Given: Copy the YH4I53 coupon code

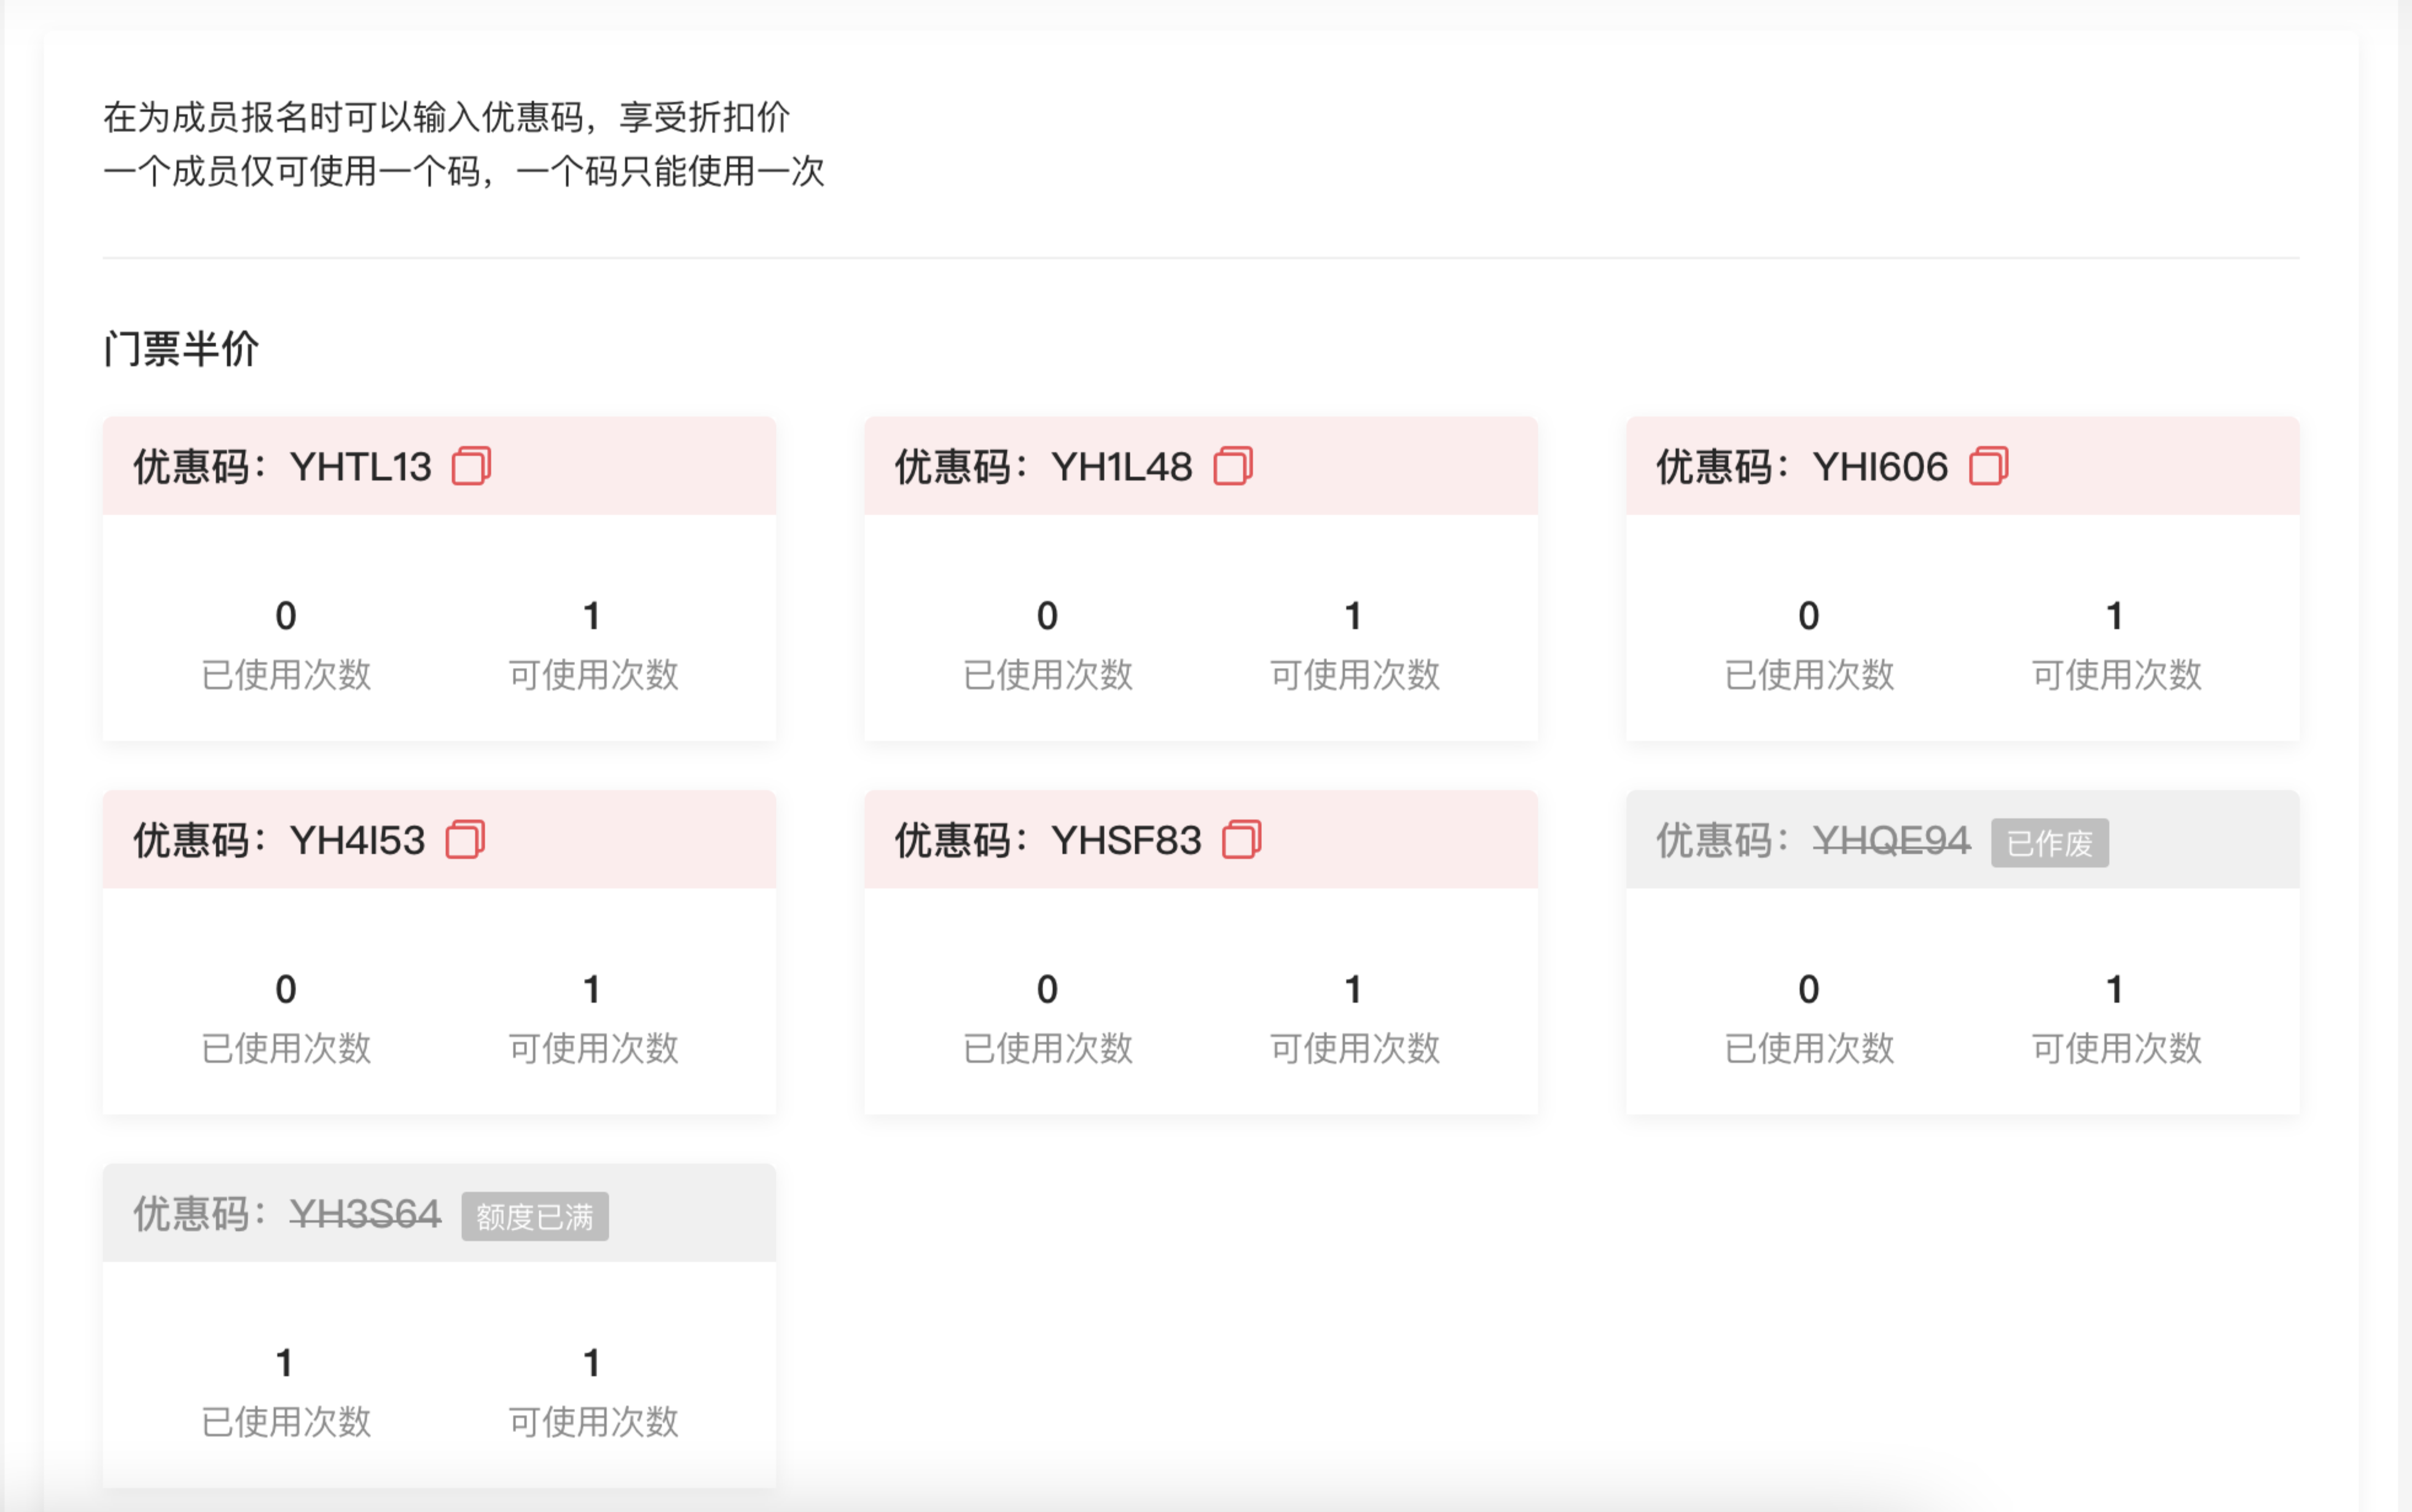Looking at the screenshot, I should 465,839.
